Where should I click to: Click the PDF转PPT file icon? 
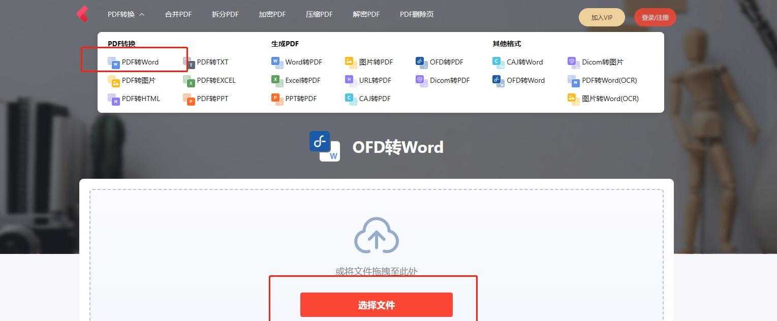click(x=189, y=99)
